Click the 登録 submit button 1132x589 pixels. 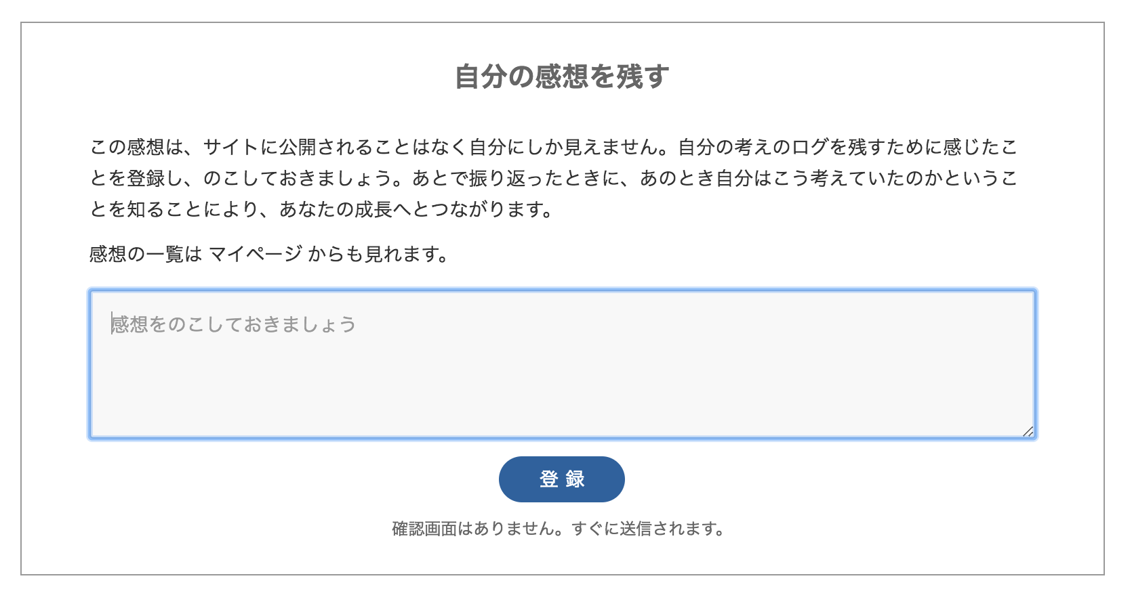[x=561, y=479]
